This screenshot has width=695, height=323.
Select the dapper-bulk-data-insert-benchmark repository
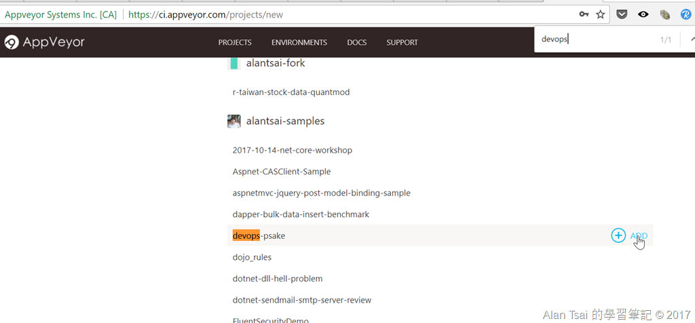(x=301, y=214)
